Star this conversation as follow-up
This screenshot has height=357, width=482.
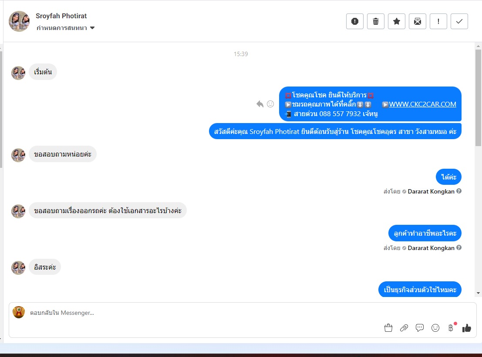click(396, 21)
